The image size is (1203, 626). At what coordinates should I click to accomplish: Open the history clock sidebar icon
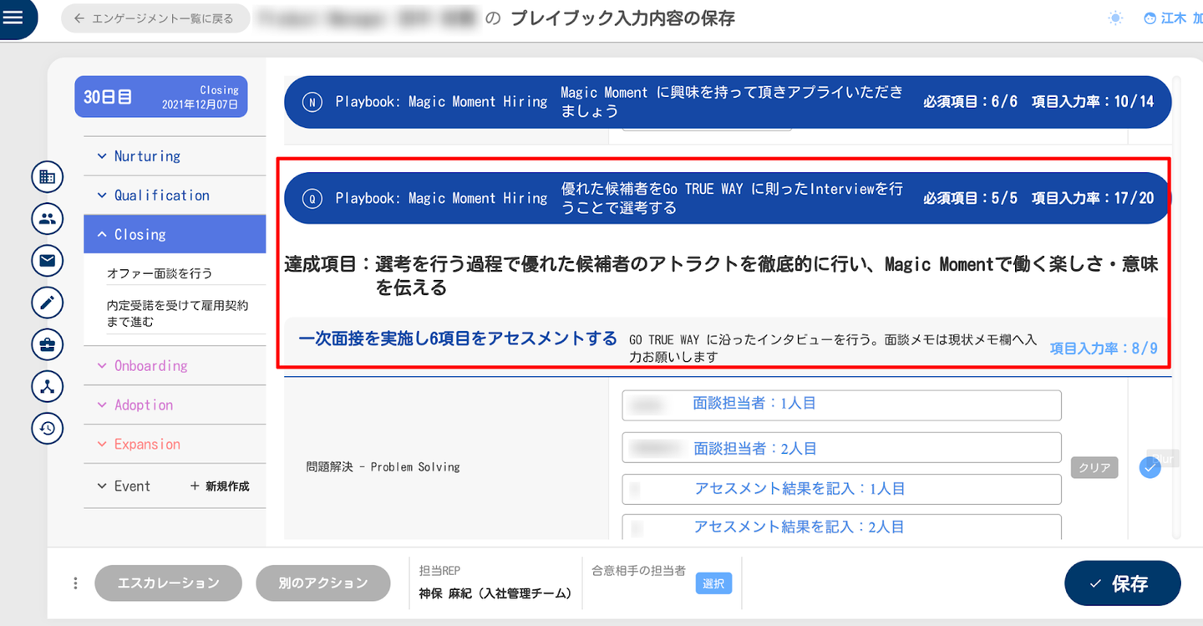point(48,428)
